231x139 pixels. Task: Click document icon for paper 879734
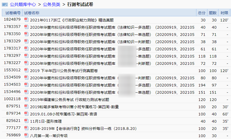click(x=26, y=113)
